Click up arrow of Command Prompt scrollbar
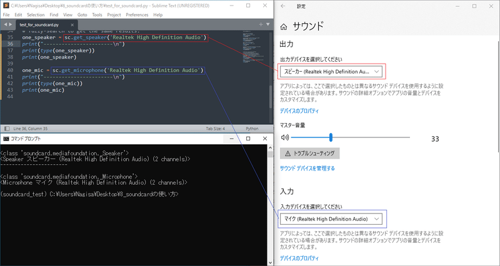500x266 pixels. [270, 148]
